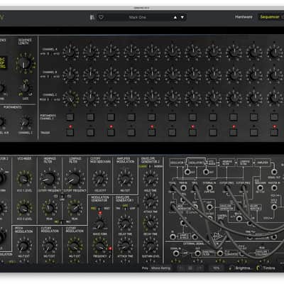284x284 pixels.
Task: Click the Hold Time knob
Action: (x=150, y=178)
